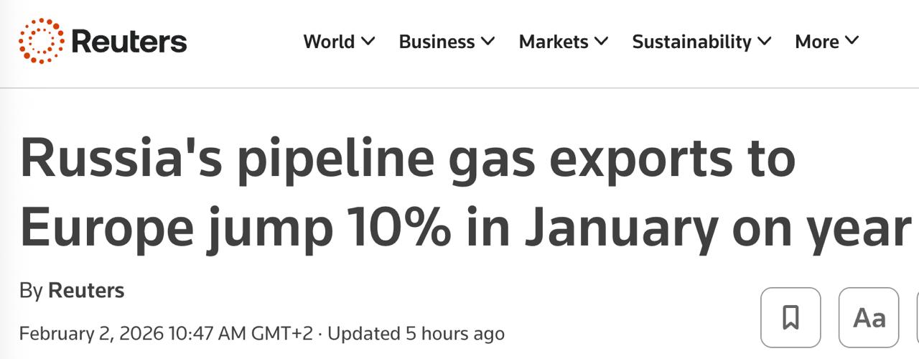919x359 pixels.
Task: Expand the Sustainability chevron arrow
Action: [x=764, y=42]
